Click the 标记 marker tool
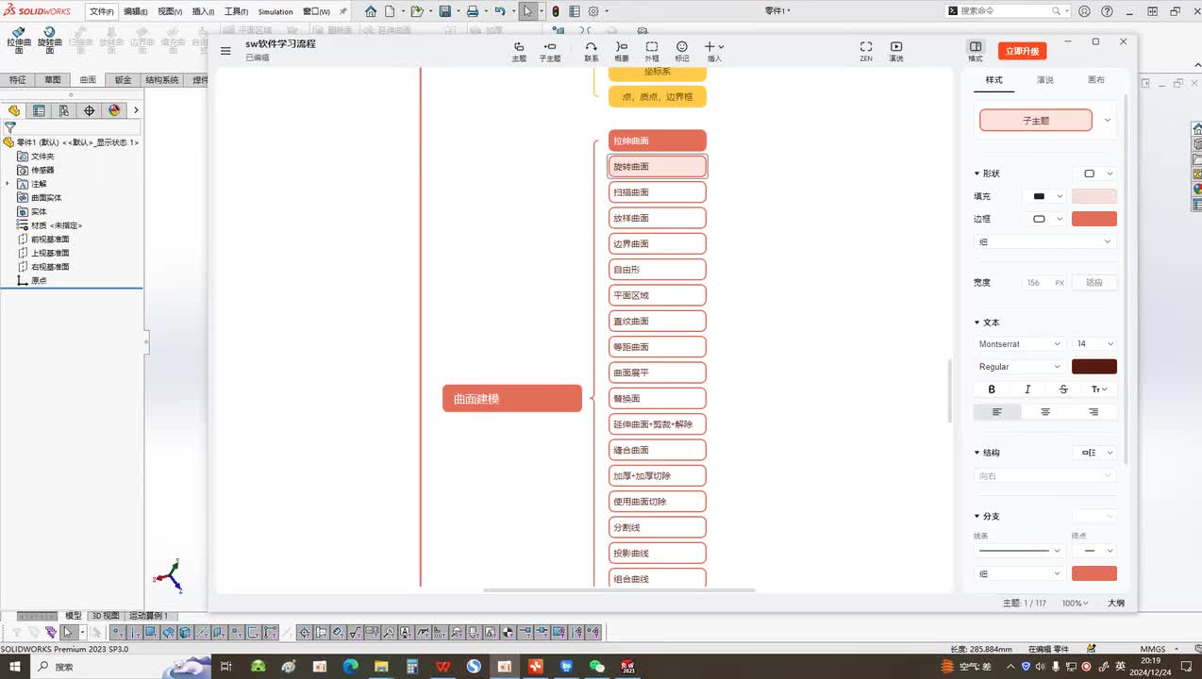The height and width of the screenshot is (679, 1202). pyautogui.click(x=682, y=51)
